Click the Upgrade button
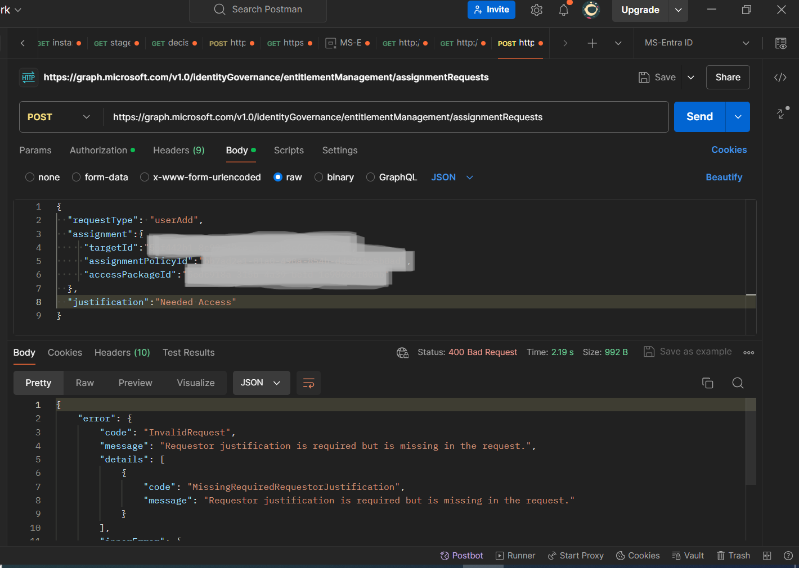This screenshot has height=568, width=799. (x=640, y=10)
